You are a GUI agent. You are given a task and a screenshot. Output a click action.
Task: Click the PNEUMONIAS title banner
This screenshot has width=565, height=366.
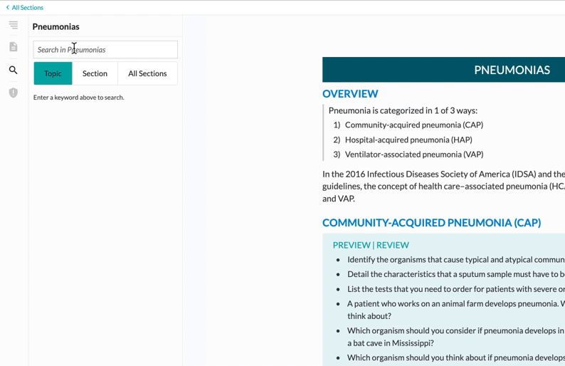tap(443, 70)
